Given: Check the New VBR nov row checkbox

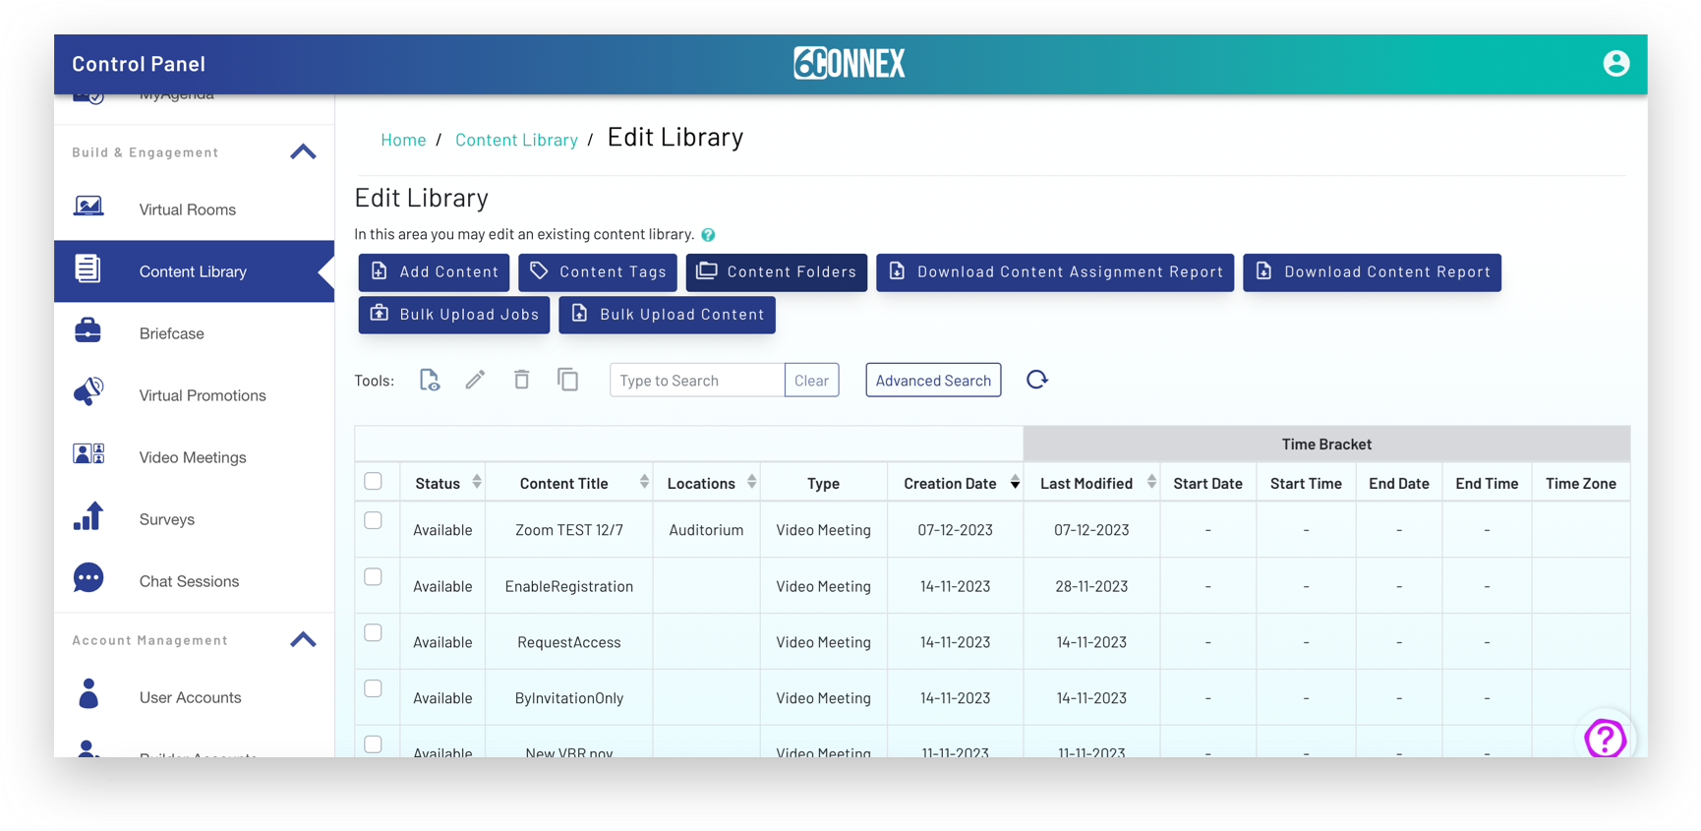Looking at the screenshot, I should [373, 744].
